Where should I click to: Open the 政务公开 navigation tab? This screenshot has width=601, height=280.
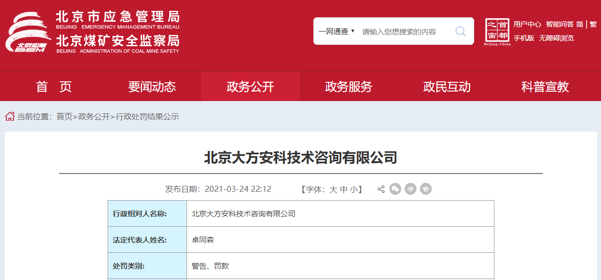coord(250,87)
